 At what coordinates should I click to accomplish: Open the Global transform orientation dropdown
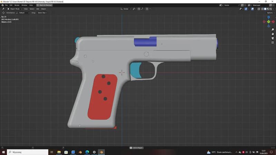[x=126, y=9]
